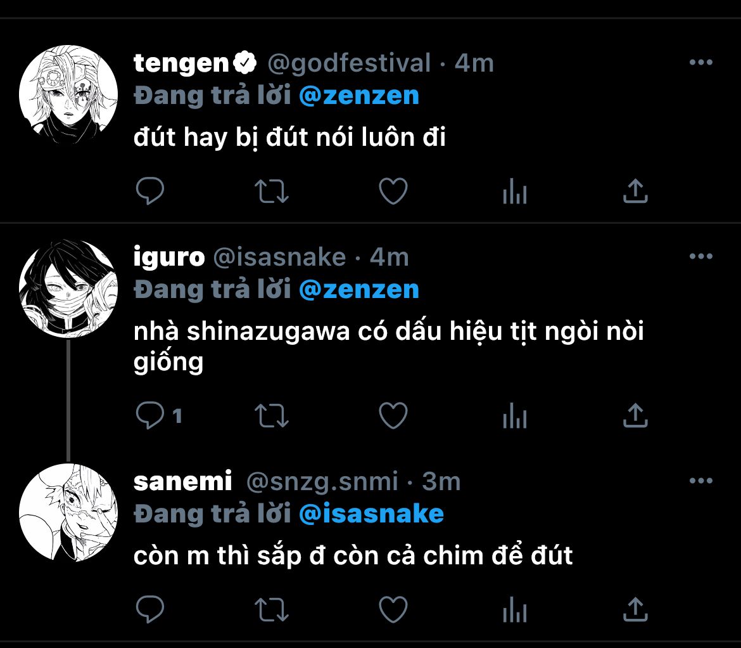Open iguro's username @isasnake
The width and height of the screenshot is (741, 648).
tap(279, 257)
